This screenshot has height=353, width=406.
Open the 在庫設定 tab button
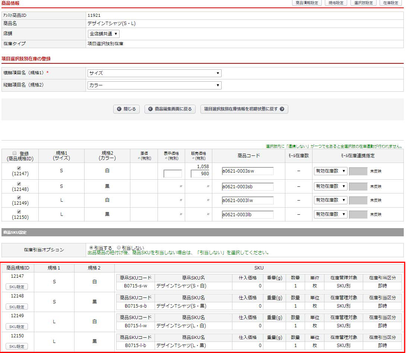391,3
